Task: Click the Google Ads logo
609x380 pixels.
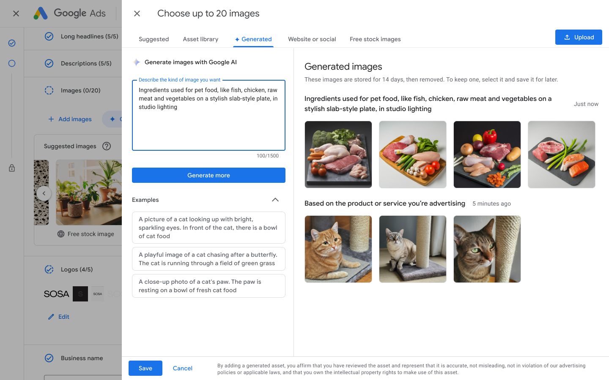Action: 41,14
